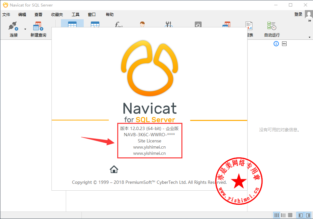The height and width of the screenshot is (219, 313).
Task: Toggle the left navigation pane button
Action: (301, 215)
